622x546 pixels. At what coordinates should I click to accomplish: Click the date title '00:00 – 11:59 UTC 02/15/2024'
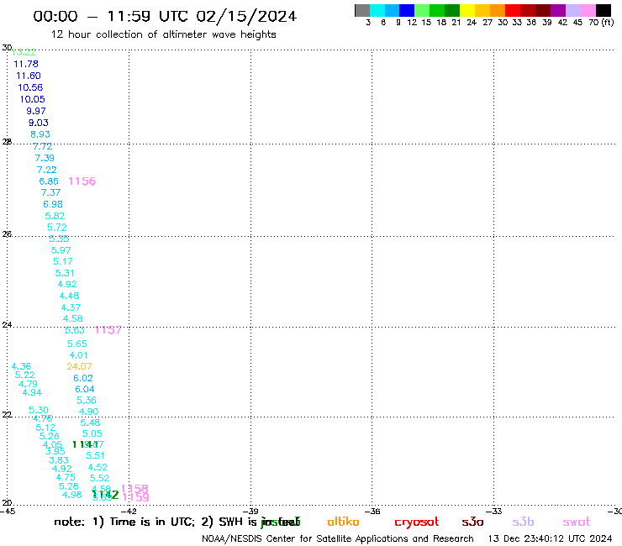point(165,16)
